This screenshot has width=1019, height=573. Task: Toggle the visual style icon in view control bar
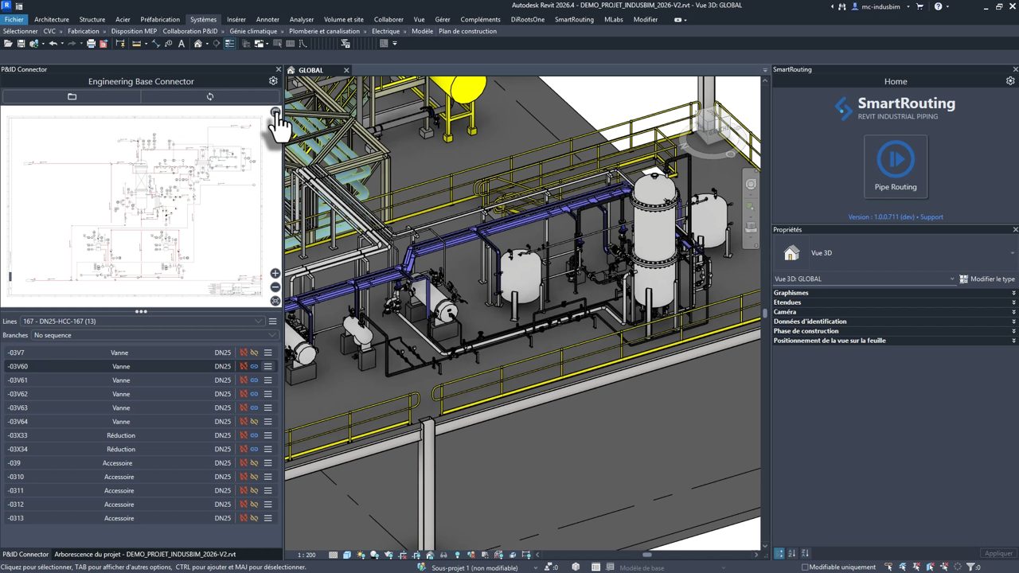[x=347, y=555]
